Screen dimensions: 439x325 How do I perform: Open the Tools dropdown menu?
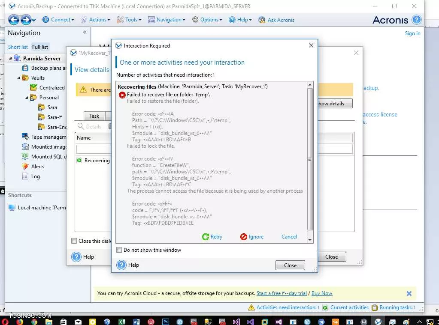coord(129,20)
